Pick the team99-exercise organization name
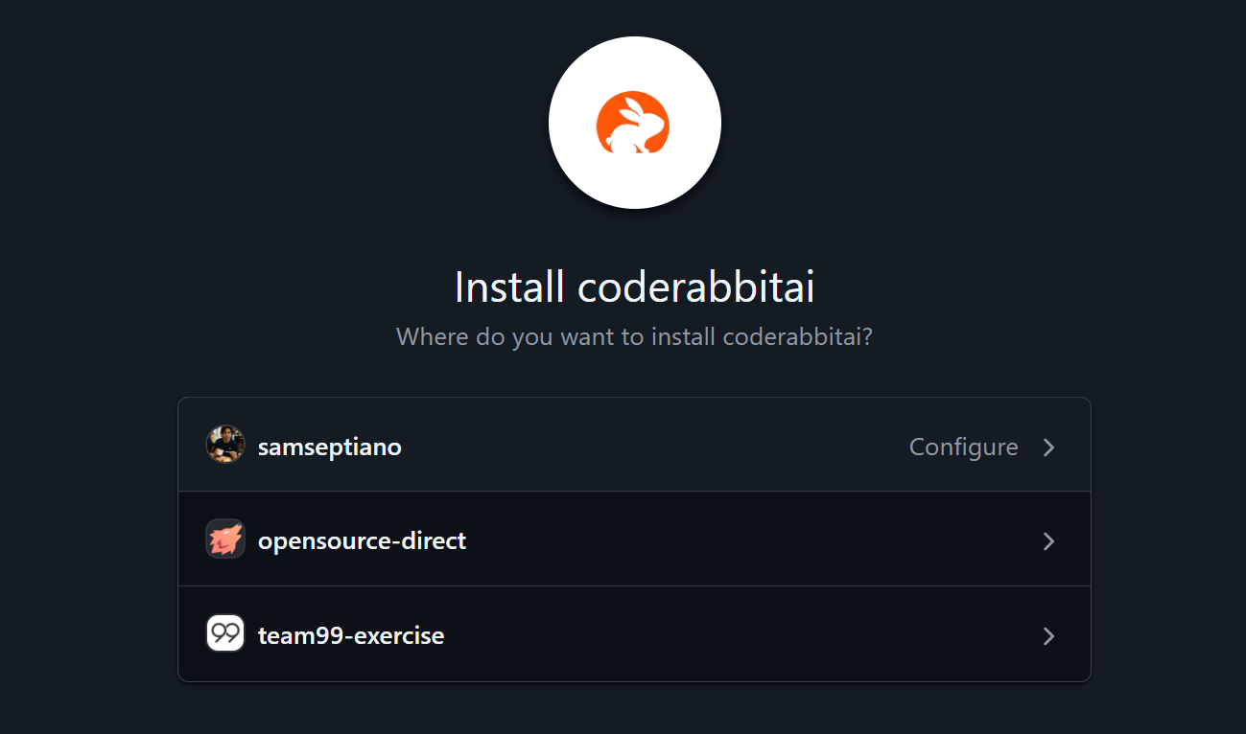 (x=351, y=635)
